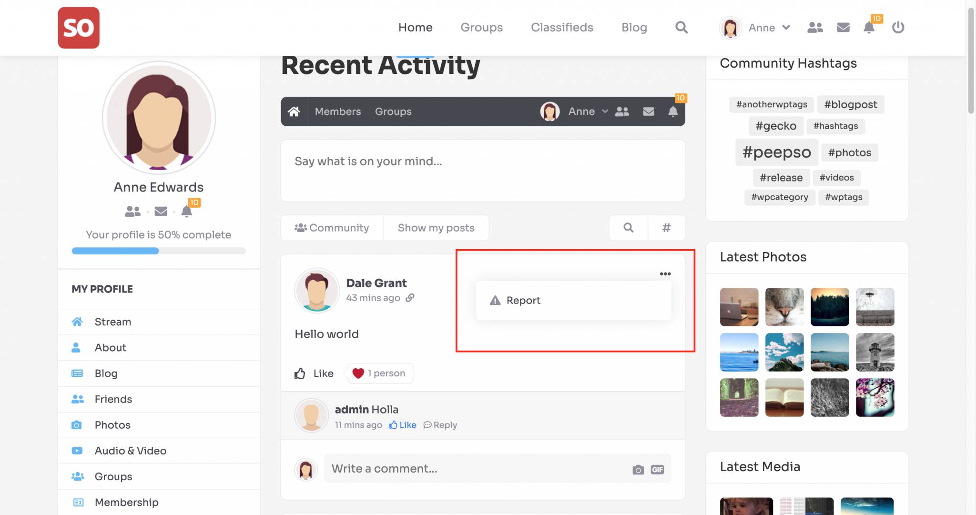Open messages envelope icon in top header
Image resolution: width=976 pixels, height=515 pixels.
[843, 28]
